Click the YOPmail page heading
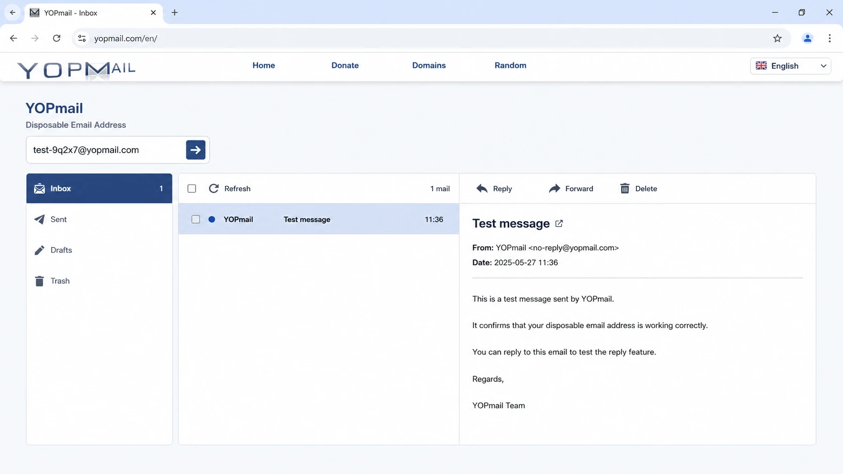The image size is (843, 474). pos(54,108)
